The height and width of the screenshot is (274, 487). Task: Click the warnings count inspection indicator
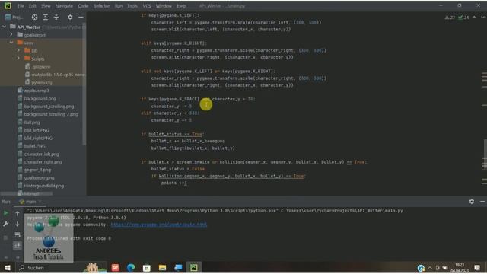(x=450, y=18)
